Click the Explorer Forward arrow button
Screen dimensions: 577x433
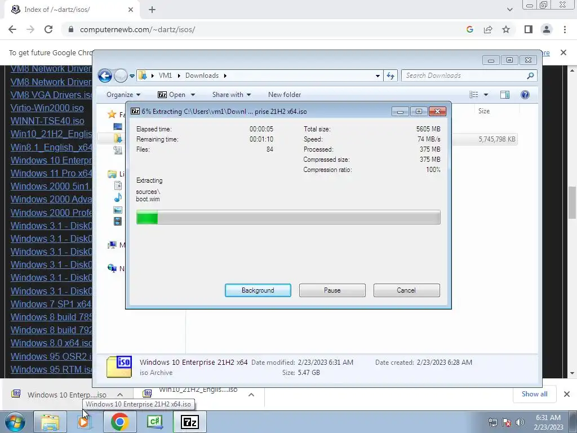(x=121, y=76)
